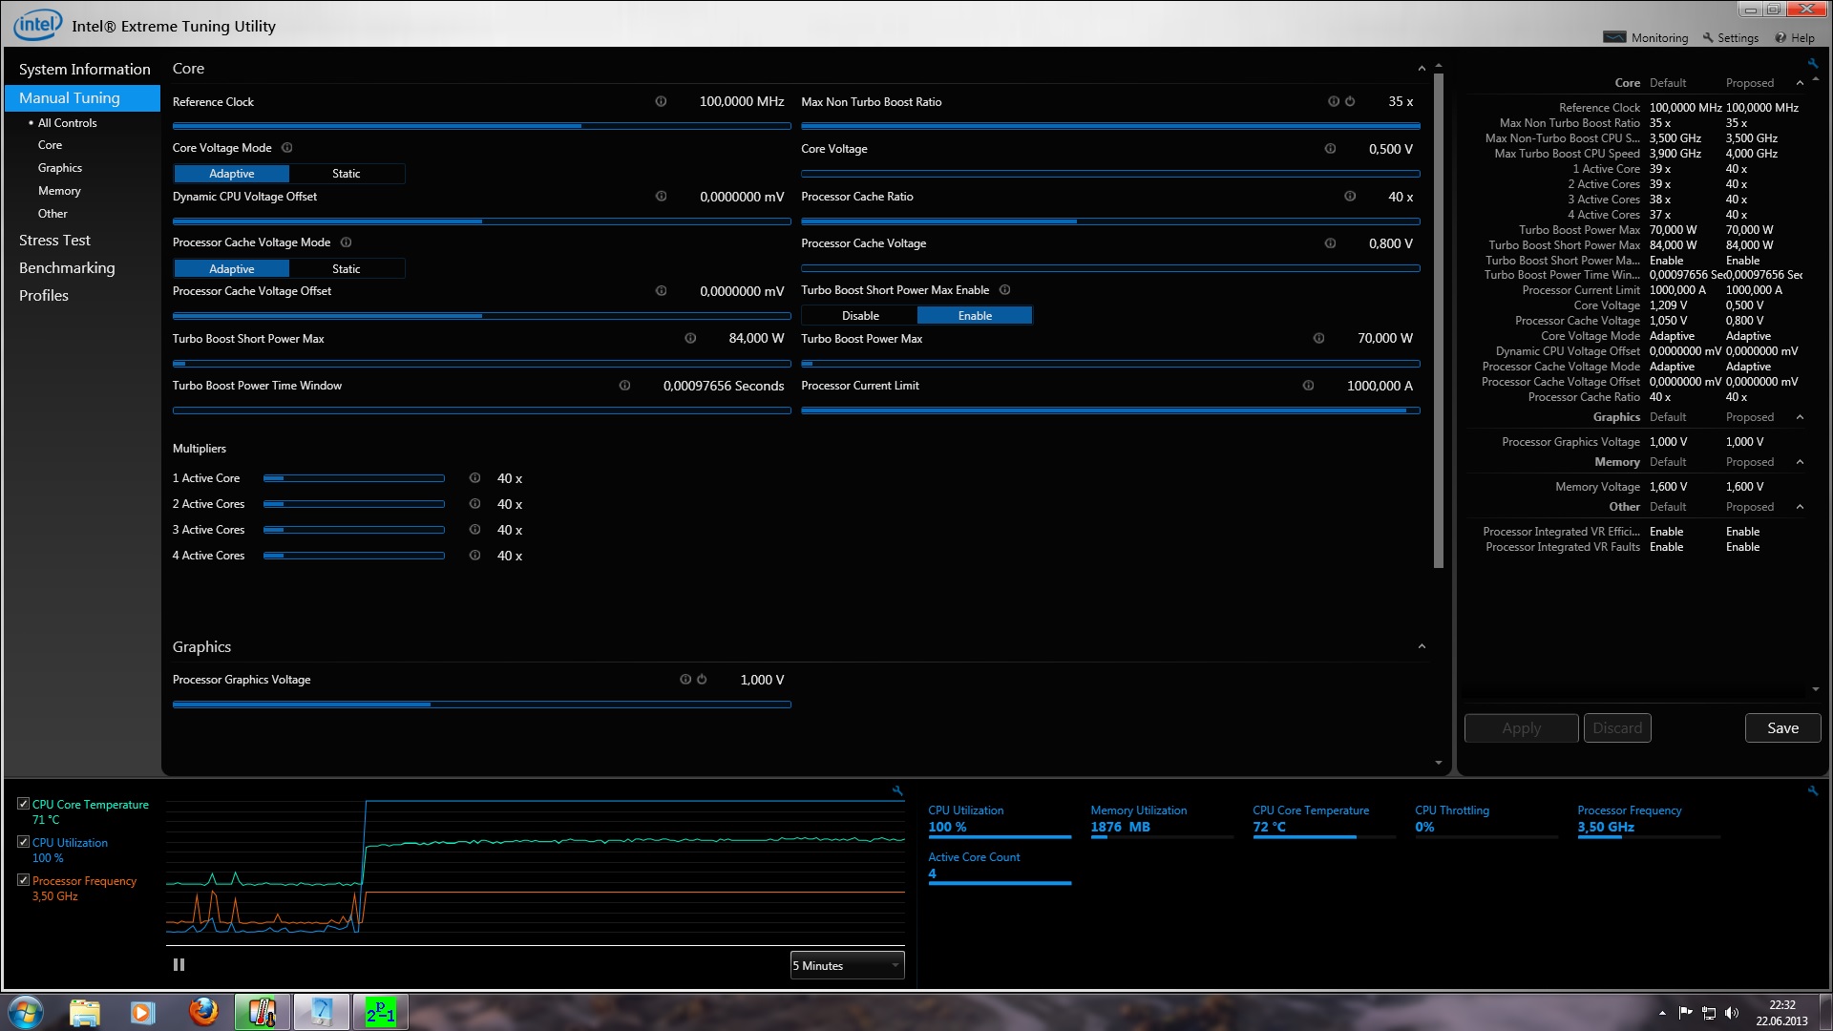
Task: Toggle the CPU Utilization checkbox
Action: point(23,842)
